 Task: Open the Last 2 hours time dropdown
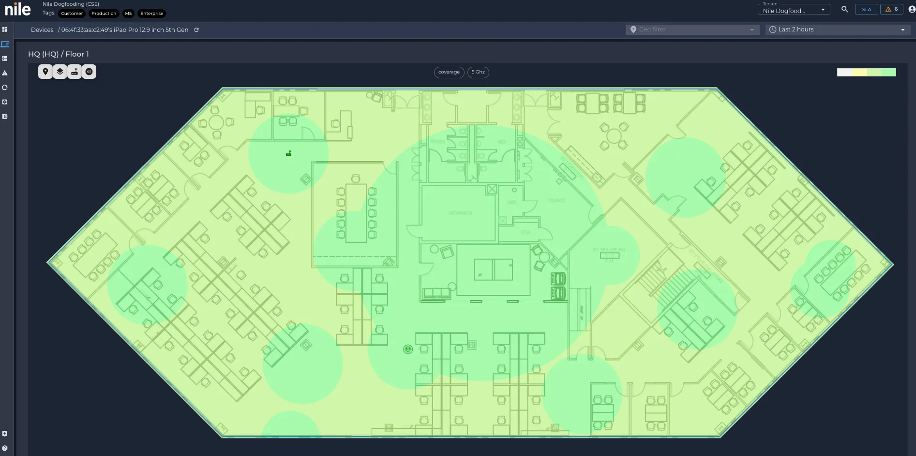click(838, 29)
